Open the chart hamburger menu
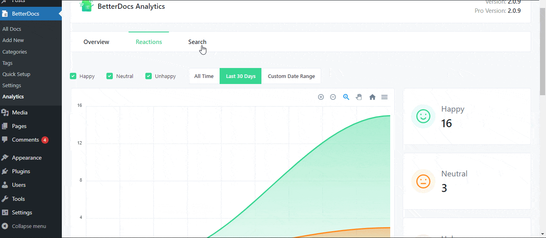 384,97
